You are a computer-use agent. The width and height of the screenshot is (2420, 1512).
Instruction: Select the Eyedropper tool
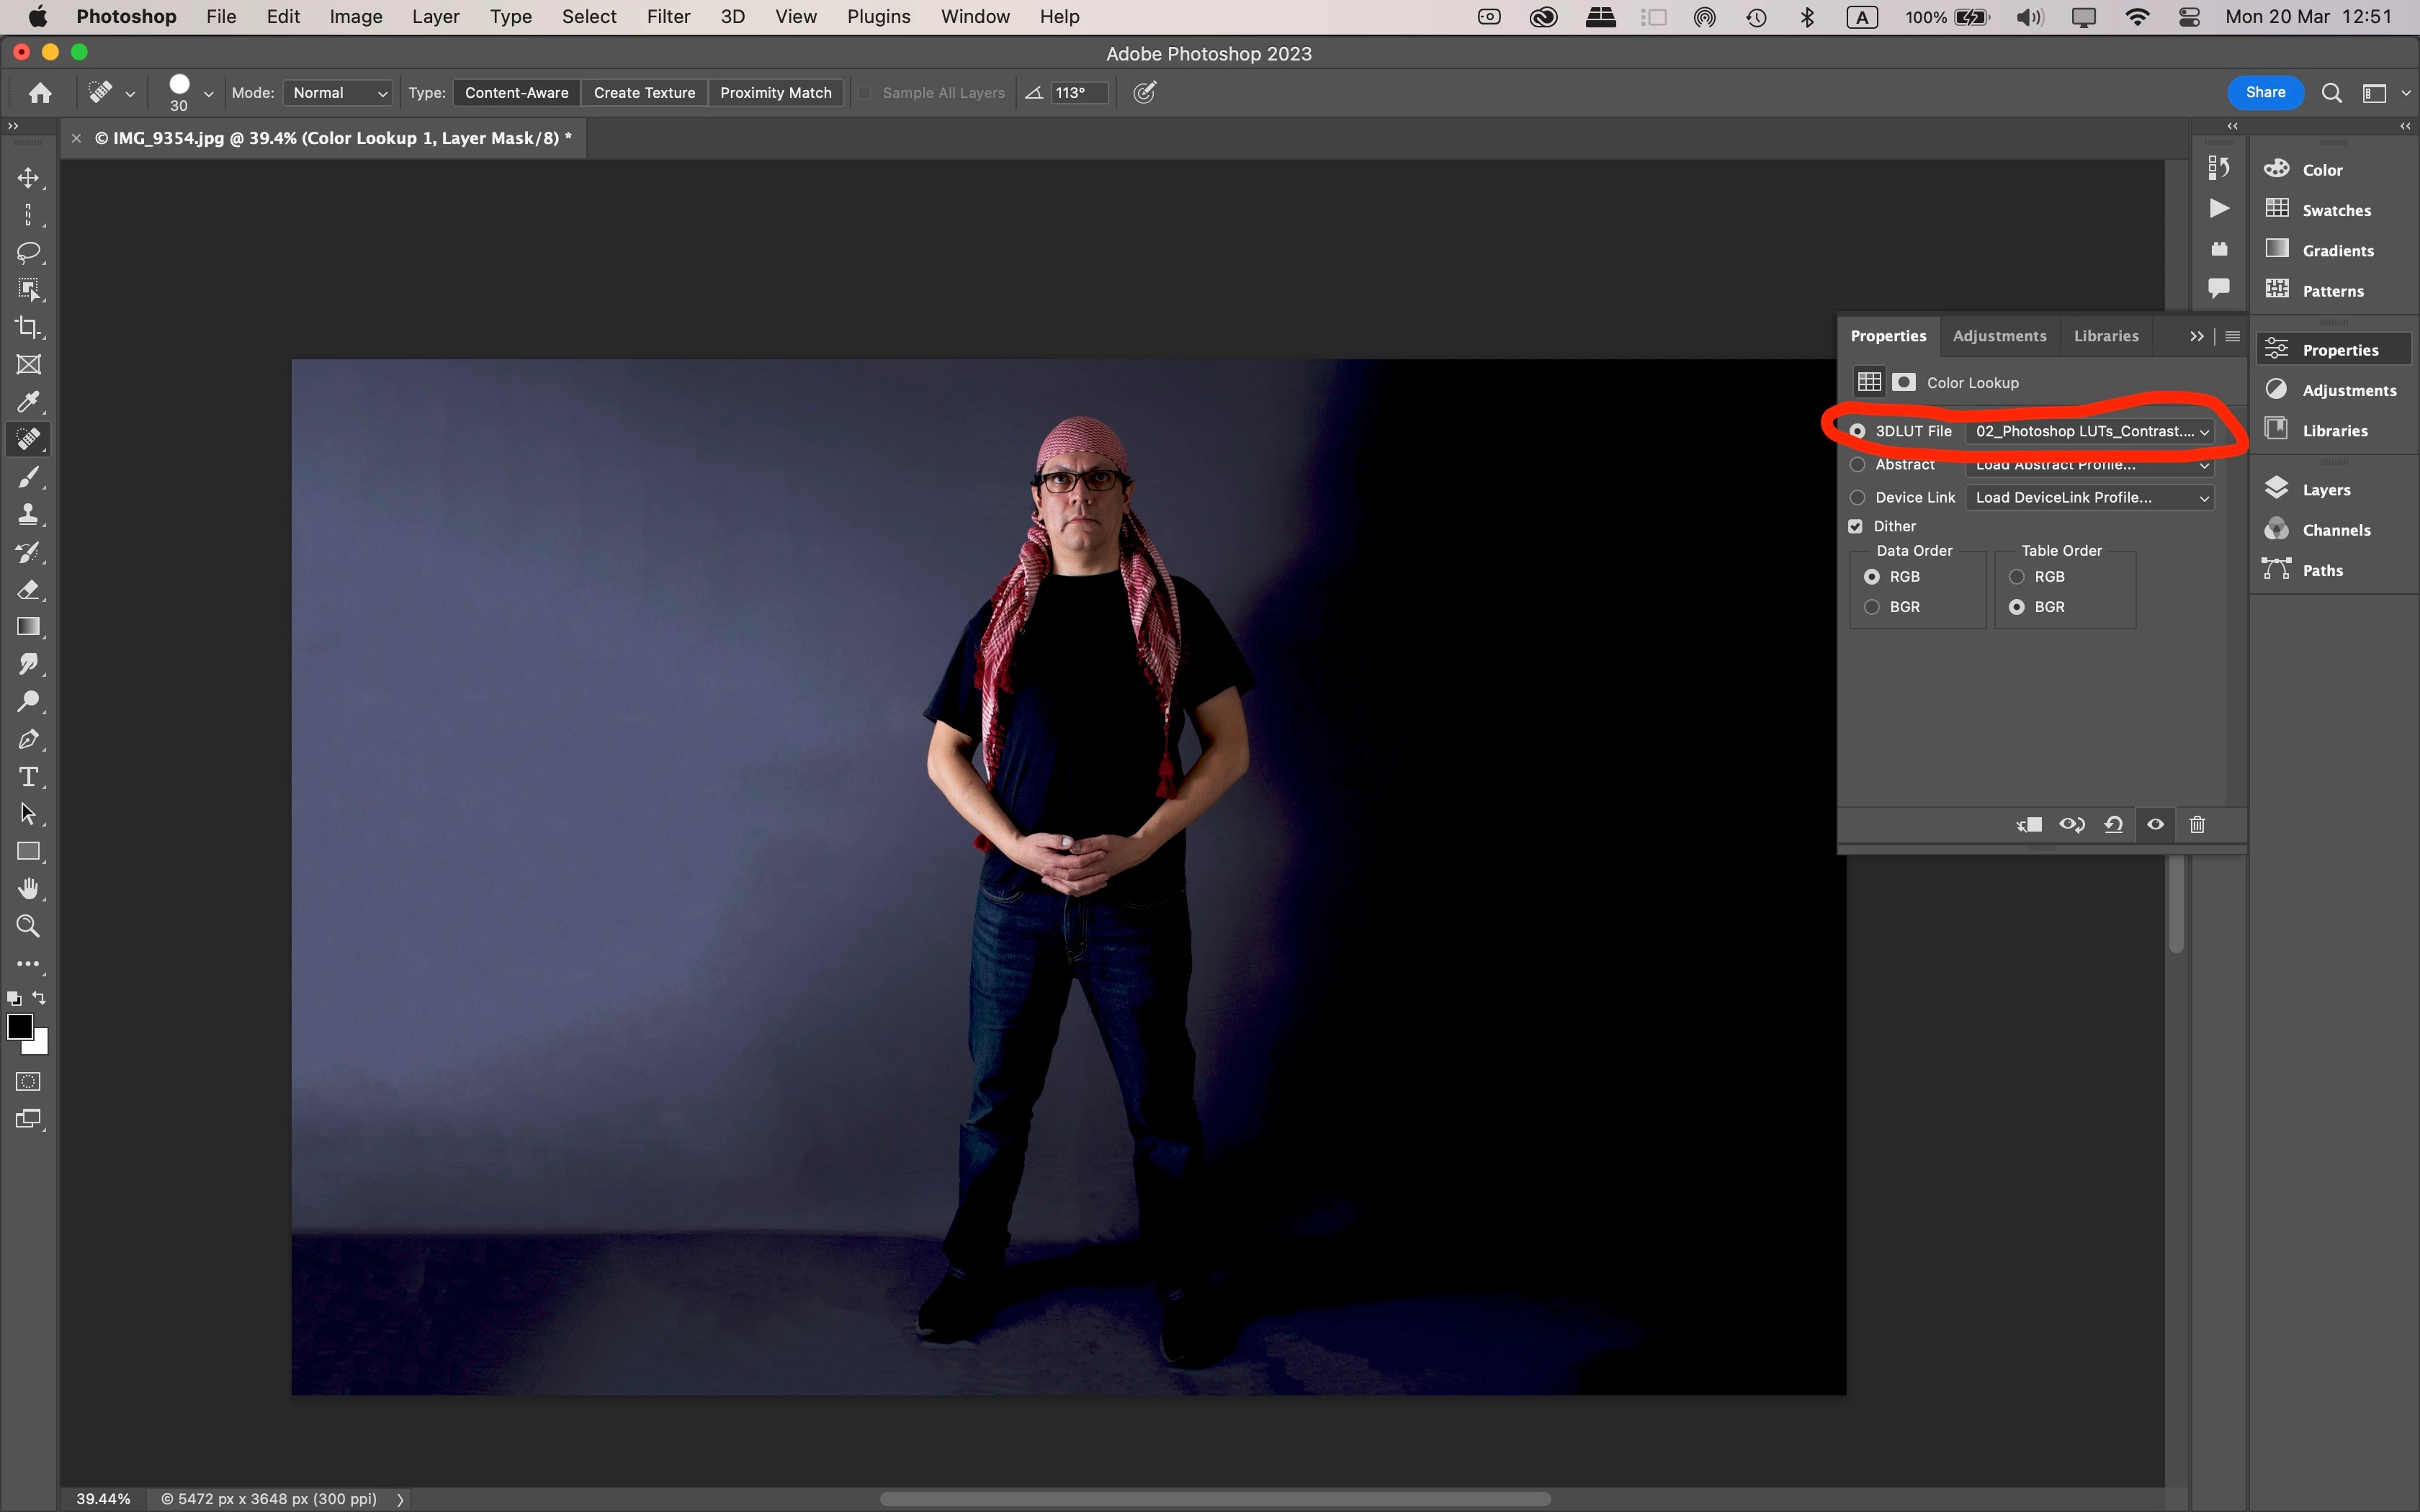click(28, 402)
